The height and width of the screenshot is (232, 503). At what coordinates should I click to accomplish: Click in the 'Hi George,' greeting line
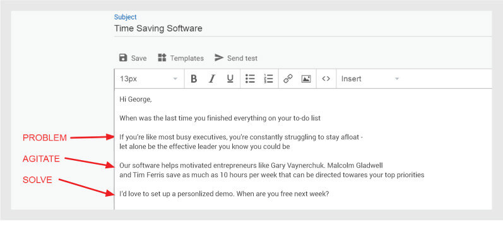(135, 100)
